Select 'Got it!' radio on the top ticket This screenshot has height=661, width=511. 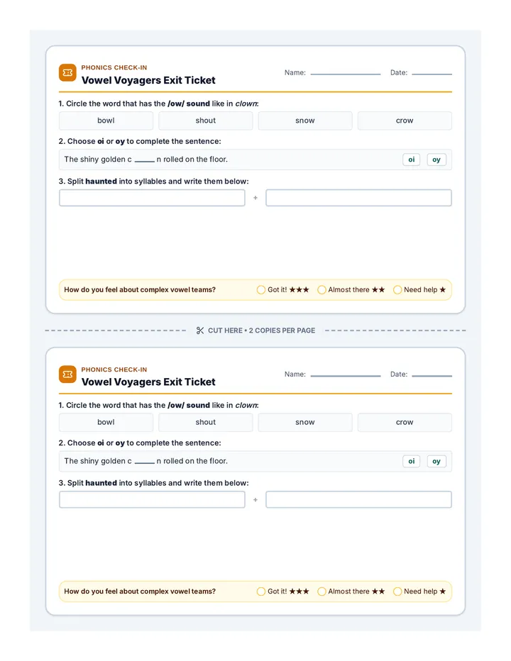[x=261, y=289]
